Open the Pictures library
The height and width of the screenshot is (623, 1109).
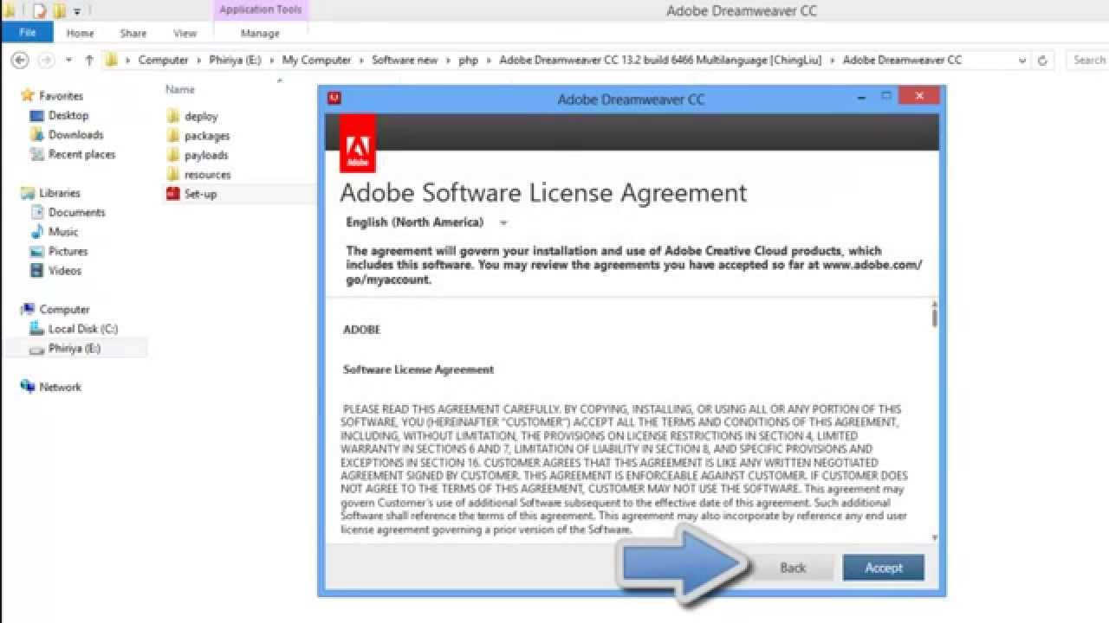pos(68,251)
